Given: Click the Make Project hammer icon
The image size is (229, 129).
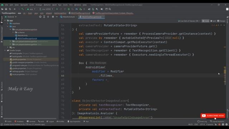Looking at the screenshot, I should click(x=22, y=9).
